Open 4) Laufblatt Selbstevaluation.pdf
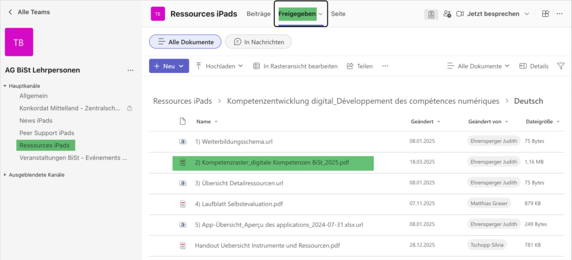 point(239,204)
